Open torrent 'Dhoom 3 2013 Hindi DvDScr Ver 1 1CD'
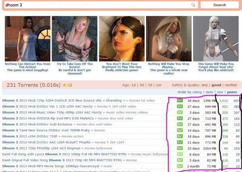The image size is (242, 172). (x=47, y=106)
